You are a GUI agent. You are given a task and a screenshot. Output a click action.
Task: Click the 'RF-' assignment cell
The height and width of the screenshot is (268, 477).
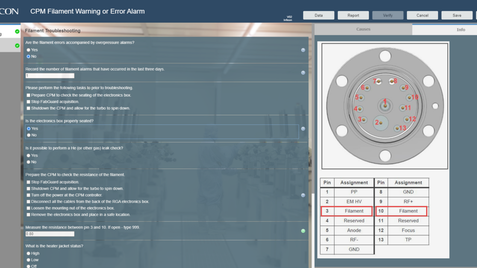pyautogui.click(x=354, y=240)
